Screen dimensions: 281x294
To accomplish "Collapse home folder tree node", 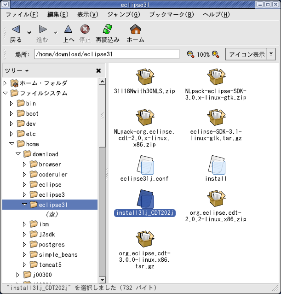I will pyautogui.click(x=11, y=144).
